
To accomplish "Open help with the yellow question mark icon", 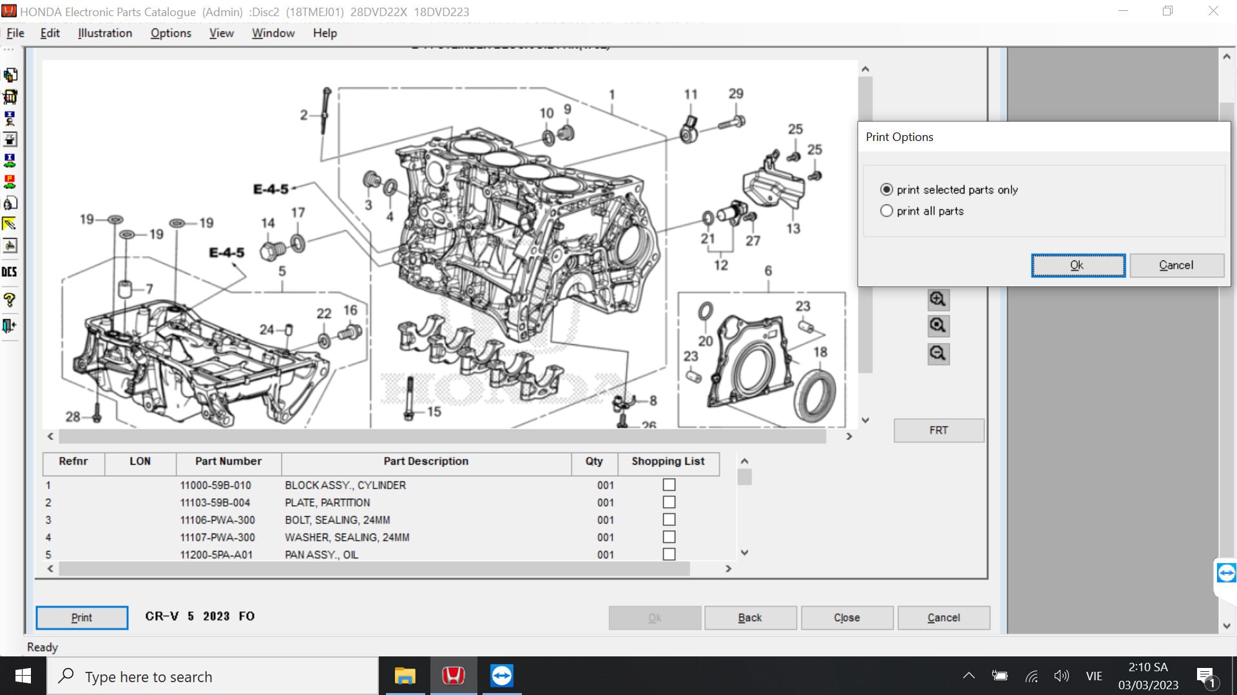I will click(10, 299).
